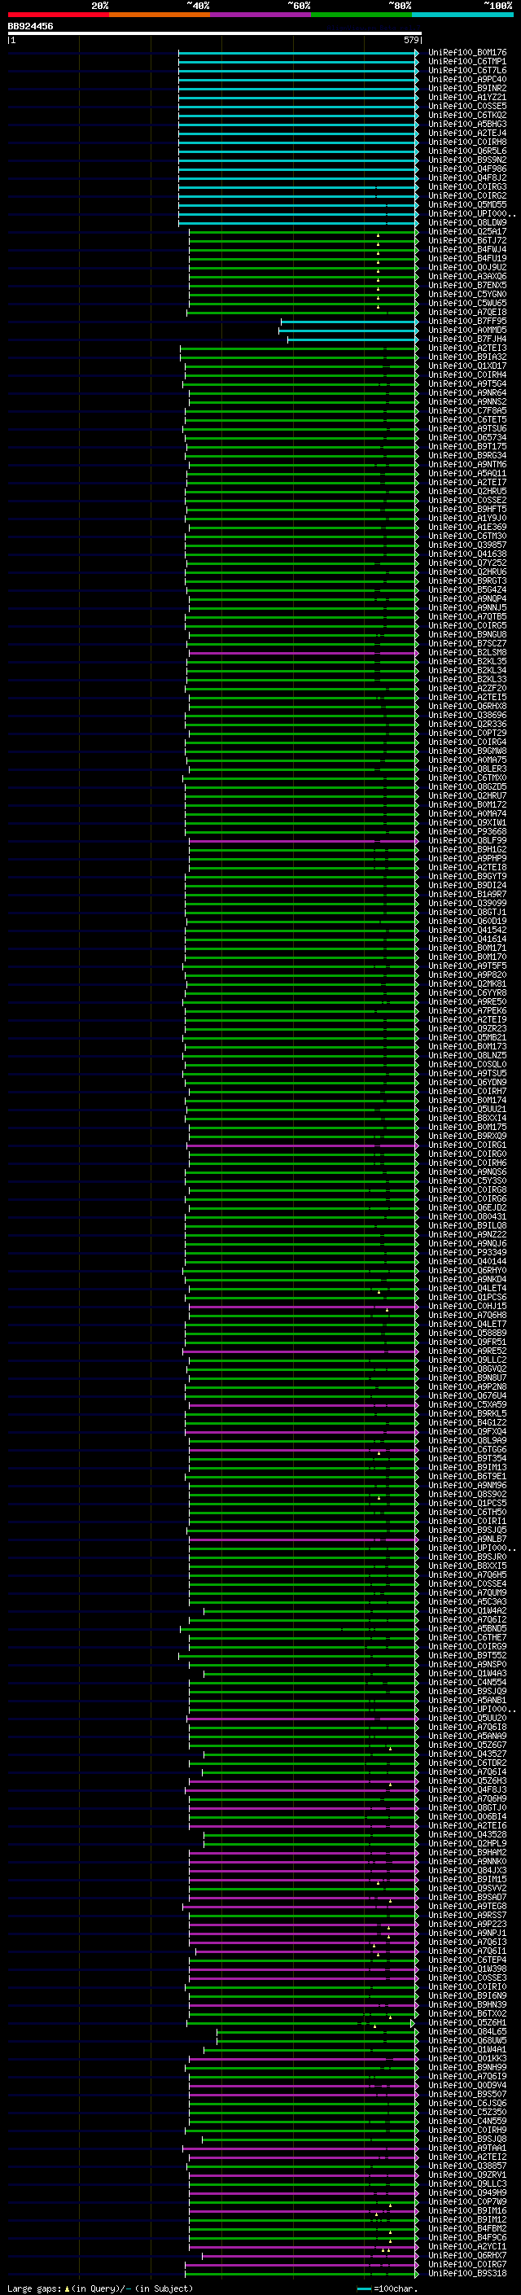Click label UniRef100_Q40144
521x2295 pixels.
pyautogui.click(x=467, y=1262)
